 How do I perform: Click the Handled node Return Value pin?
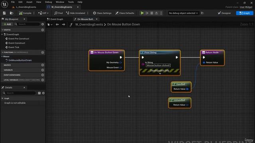187,89
